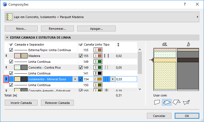204x122 pixels.
Task: Click the Inserir Camada button
Action: click(x=21, y=103)
